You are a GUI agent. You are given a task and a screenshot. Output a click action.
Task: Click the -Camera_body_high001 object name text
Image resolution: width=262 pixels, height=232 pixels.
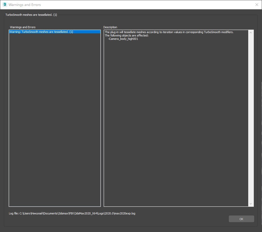coord(123,39)
